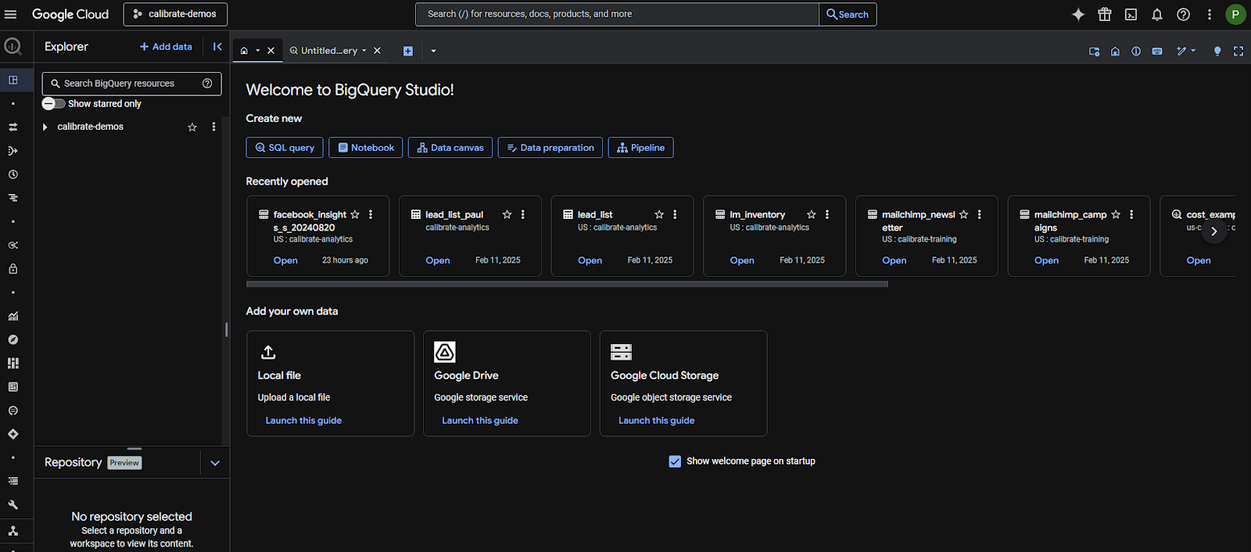
Task: Click the lightbulb tips icon
Action: pos(1217,51)
